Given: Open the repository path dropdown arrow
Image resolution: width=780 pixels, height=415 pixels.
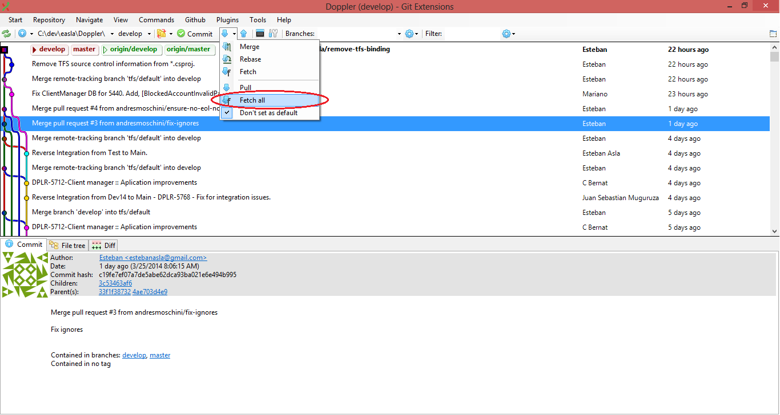Looking at the screenshot, I should (112, 34).
